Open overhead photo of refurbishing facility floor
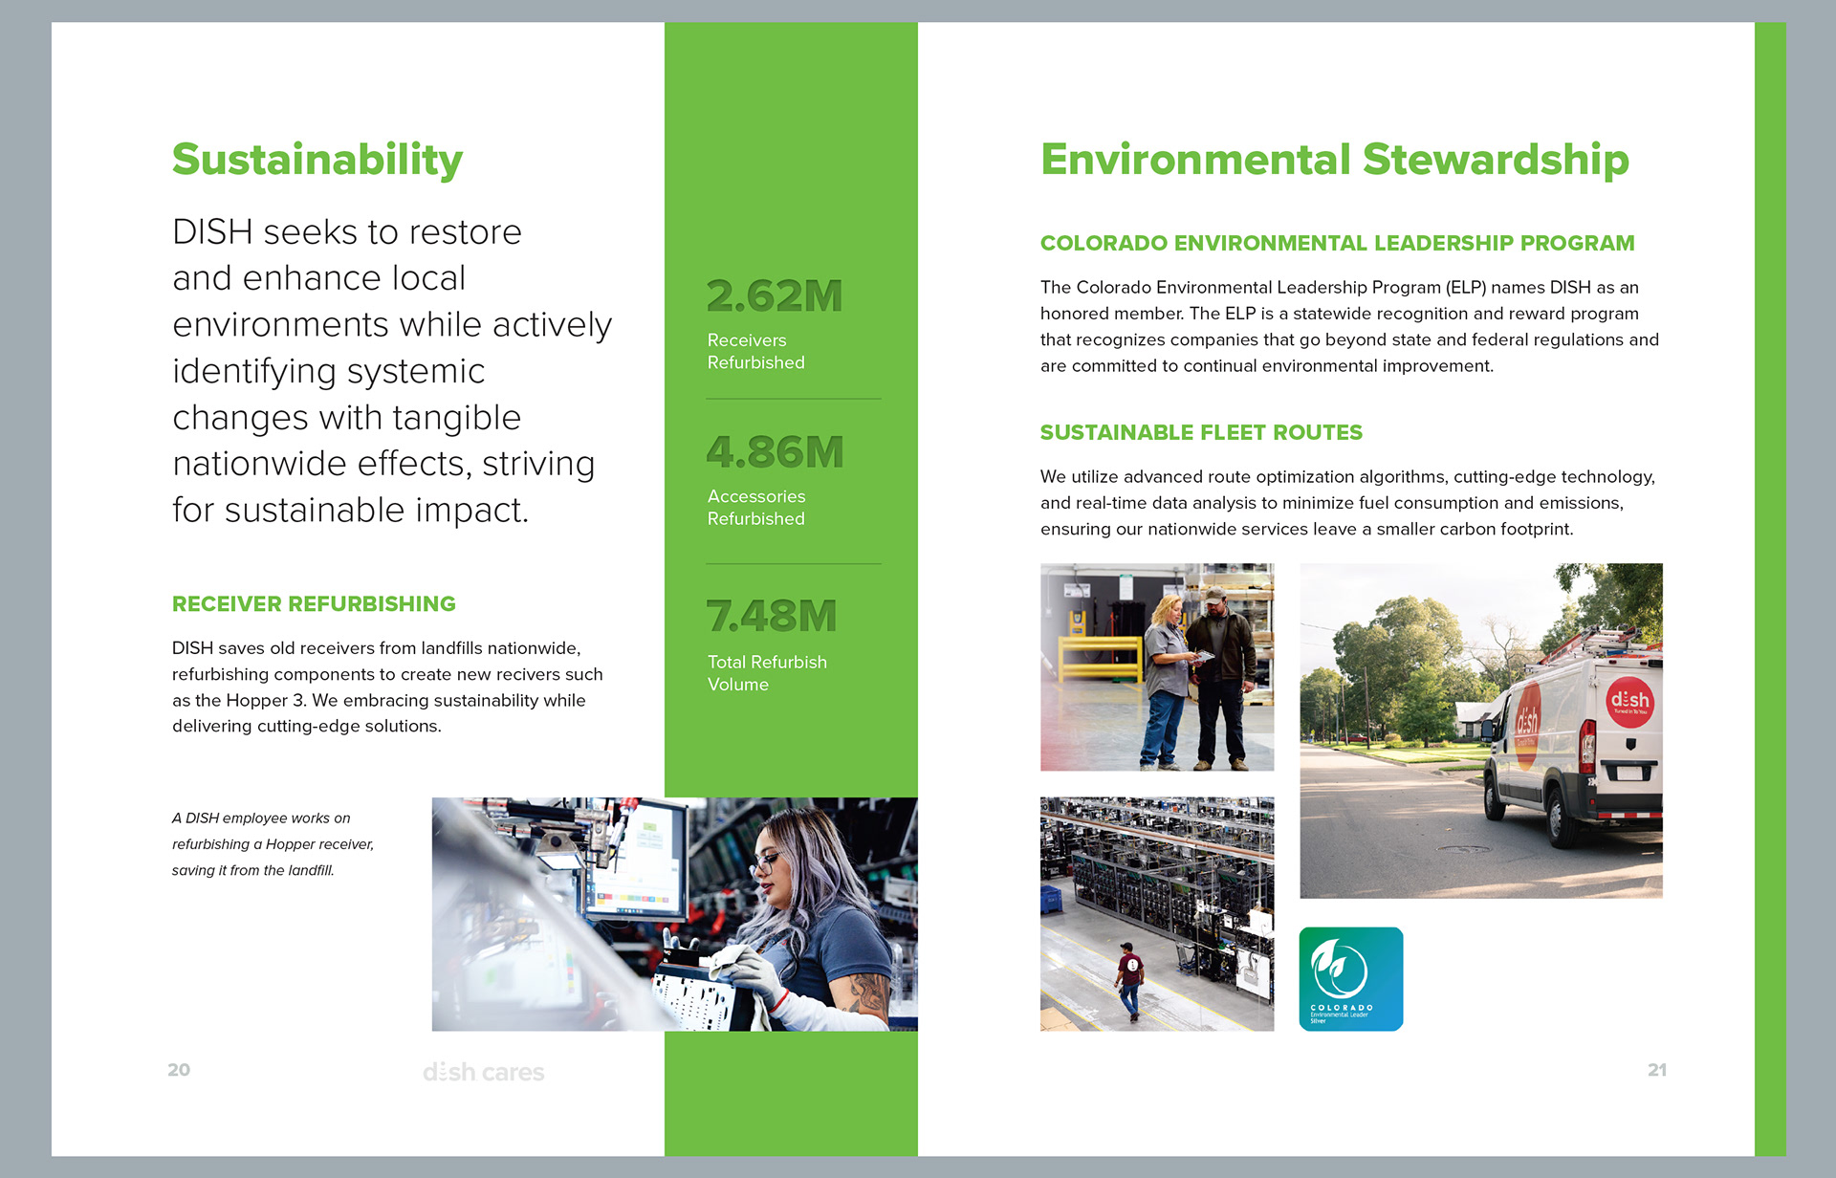This screenshot has height=1178, width=1836. 1156,914
